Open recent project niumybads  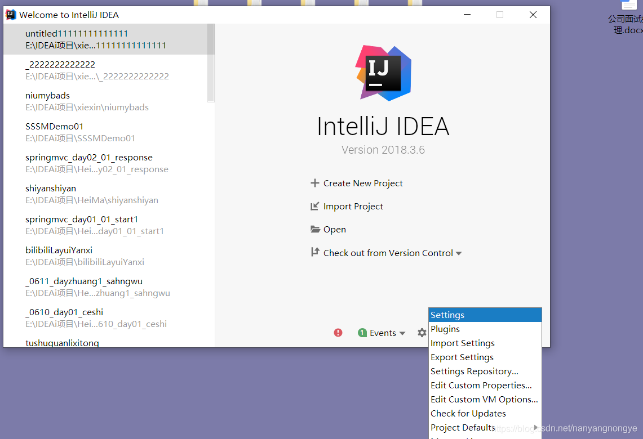[x=105, y=101]
